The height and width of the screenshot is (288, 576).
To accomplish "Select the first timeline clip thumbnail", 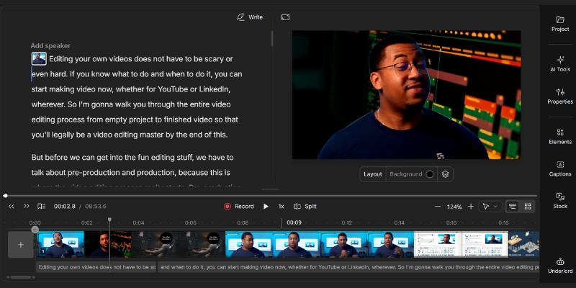I will coord(60,244).
